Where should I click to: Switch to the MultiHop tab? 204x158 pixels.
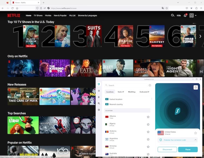(x=132, y=92)
